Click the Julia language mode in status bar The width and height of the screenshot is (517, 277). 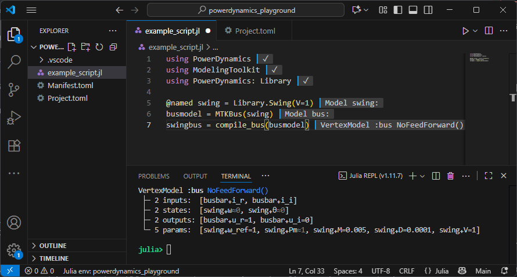tap(437, 271)
